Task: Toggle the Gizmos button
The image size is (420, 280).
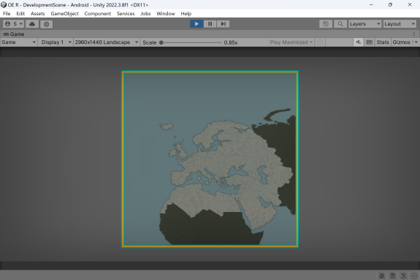Action: coord(401,42)
